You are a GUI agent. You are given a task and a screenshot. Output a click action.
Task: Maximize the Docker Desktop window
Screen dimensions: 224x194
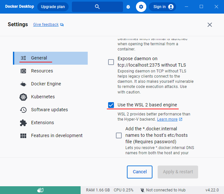point(201,7)
